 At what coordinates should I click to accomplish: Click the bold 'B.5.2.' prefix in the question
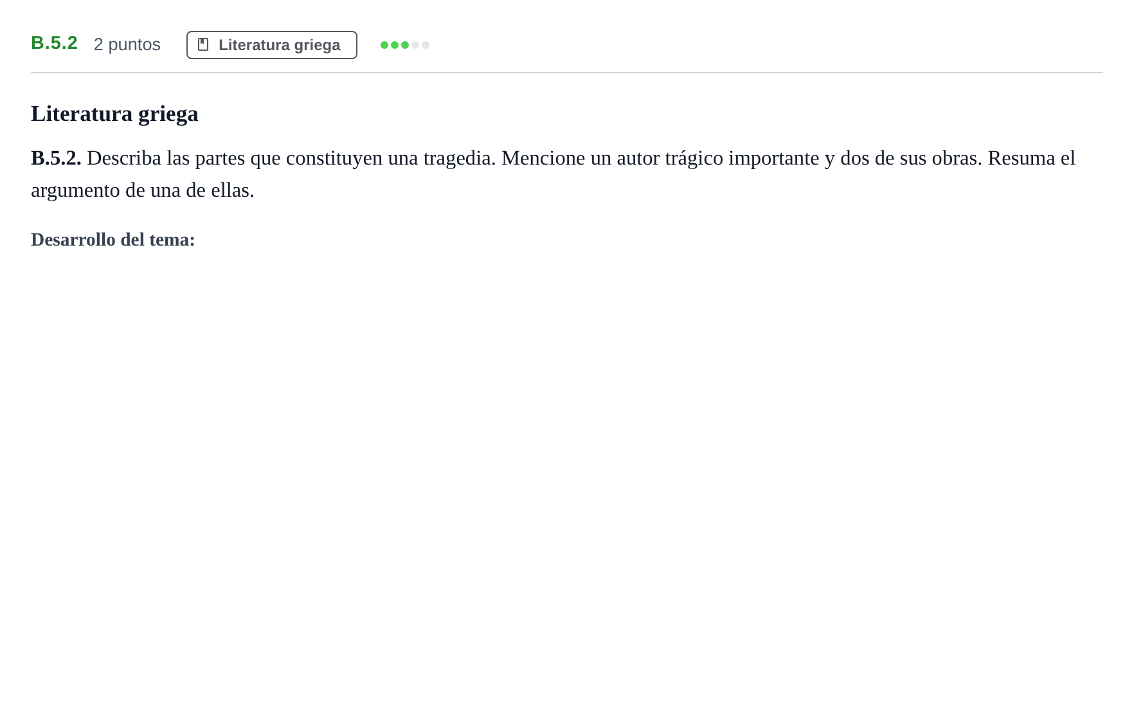[x=56, y=158]
